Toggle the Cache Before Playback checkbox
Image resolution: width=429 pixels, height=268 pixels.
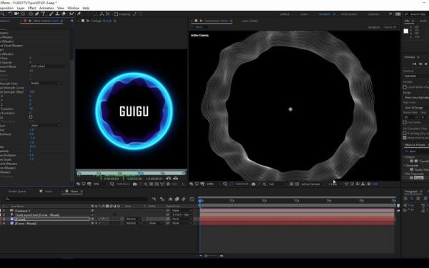coord(405,87)
